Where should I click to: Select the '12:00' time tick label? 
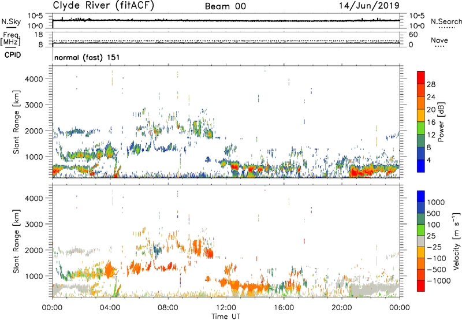click(226, 308)
